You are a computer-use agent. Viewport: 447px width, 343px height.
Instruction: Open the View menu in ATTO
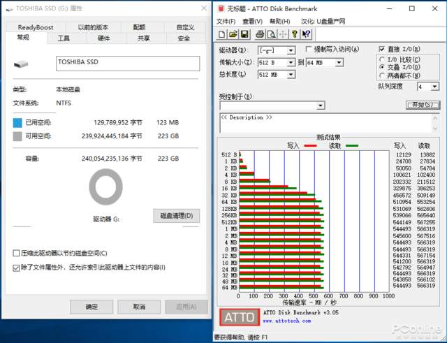tap(252, 22)
